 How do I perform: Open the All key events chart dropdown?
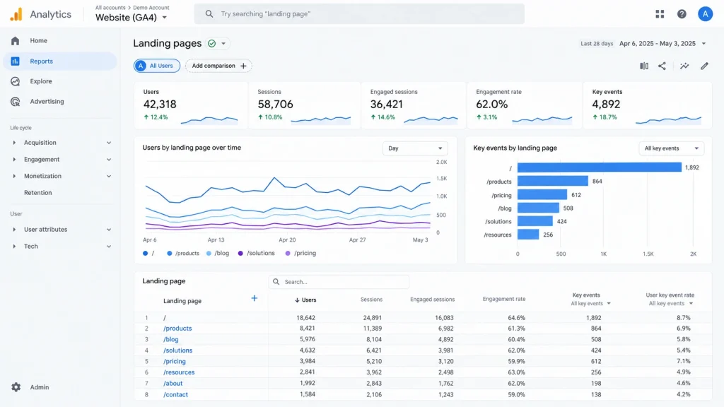pyautogui.click(x=672, y=148)
